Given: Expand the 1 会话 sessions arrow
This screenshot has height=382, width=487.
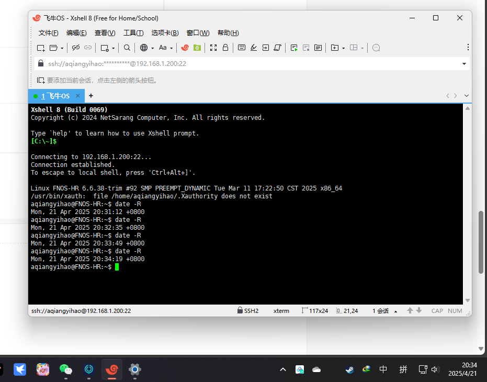Looking at the screenshot, I should pos(395,311).
